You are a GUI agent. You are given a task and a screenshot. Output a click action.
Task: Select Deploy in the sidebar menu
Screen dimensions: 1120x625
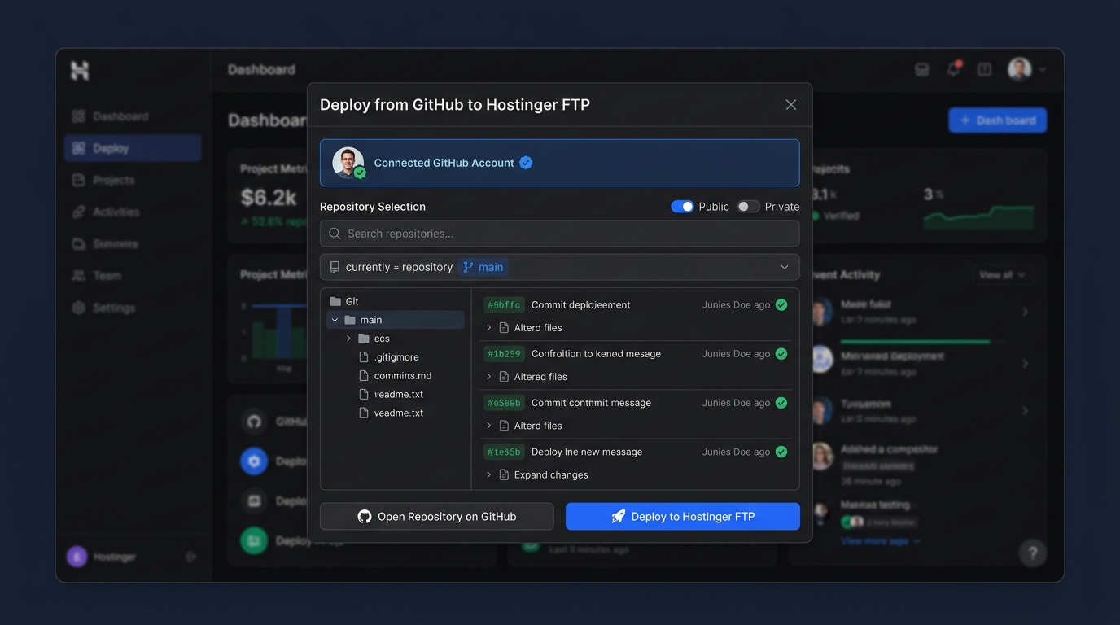(133, 148)
